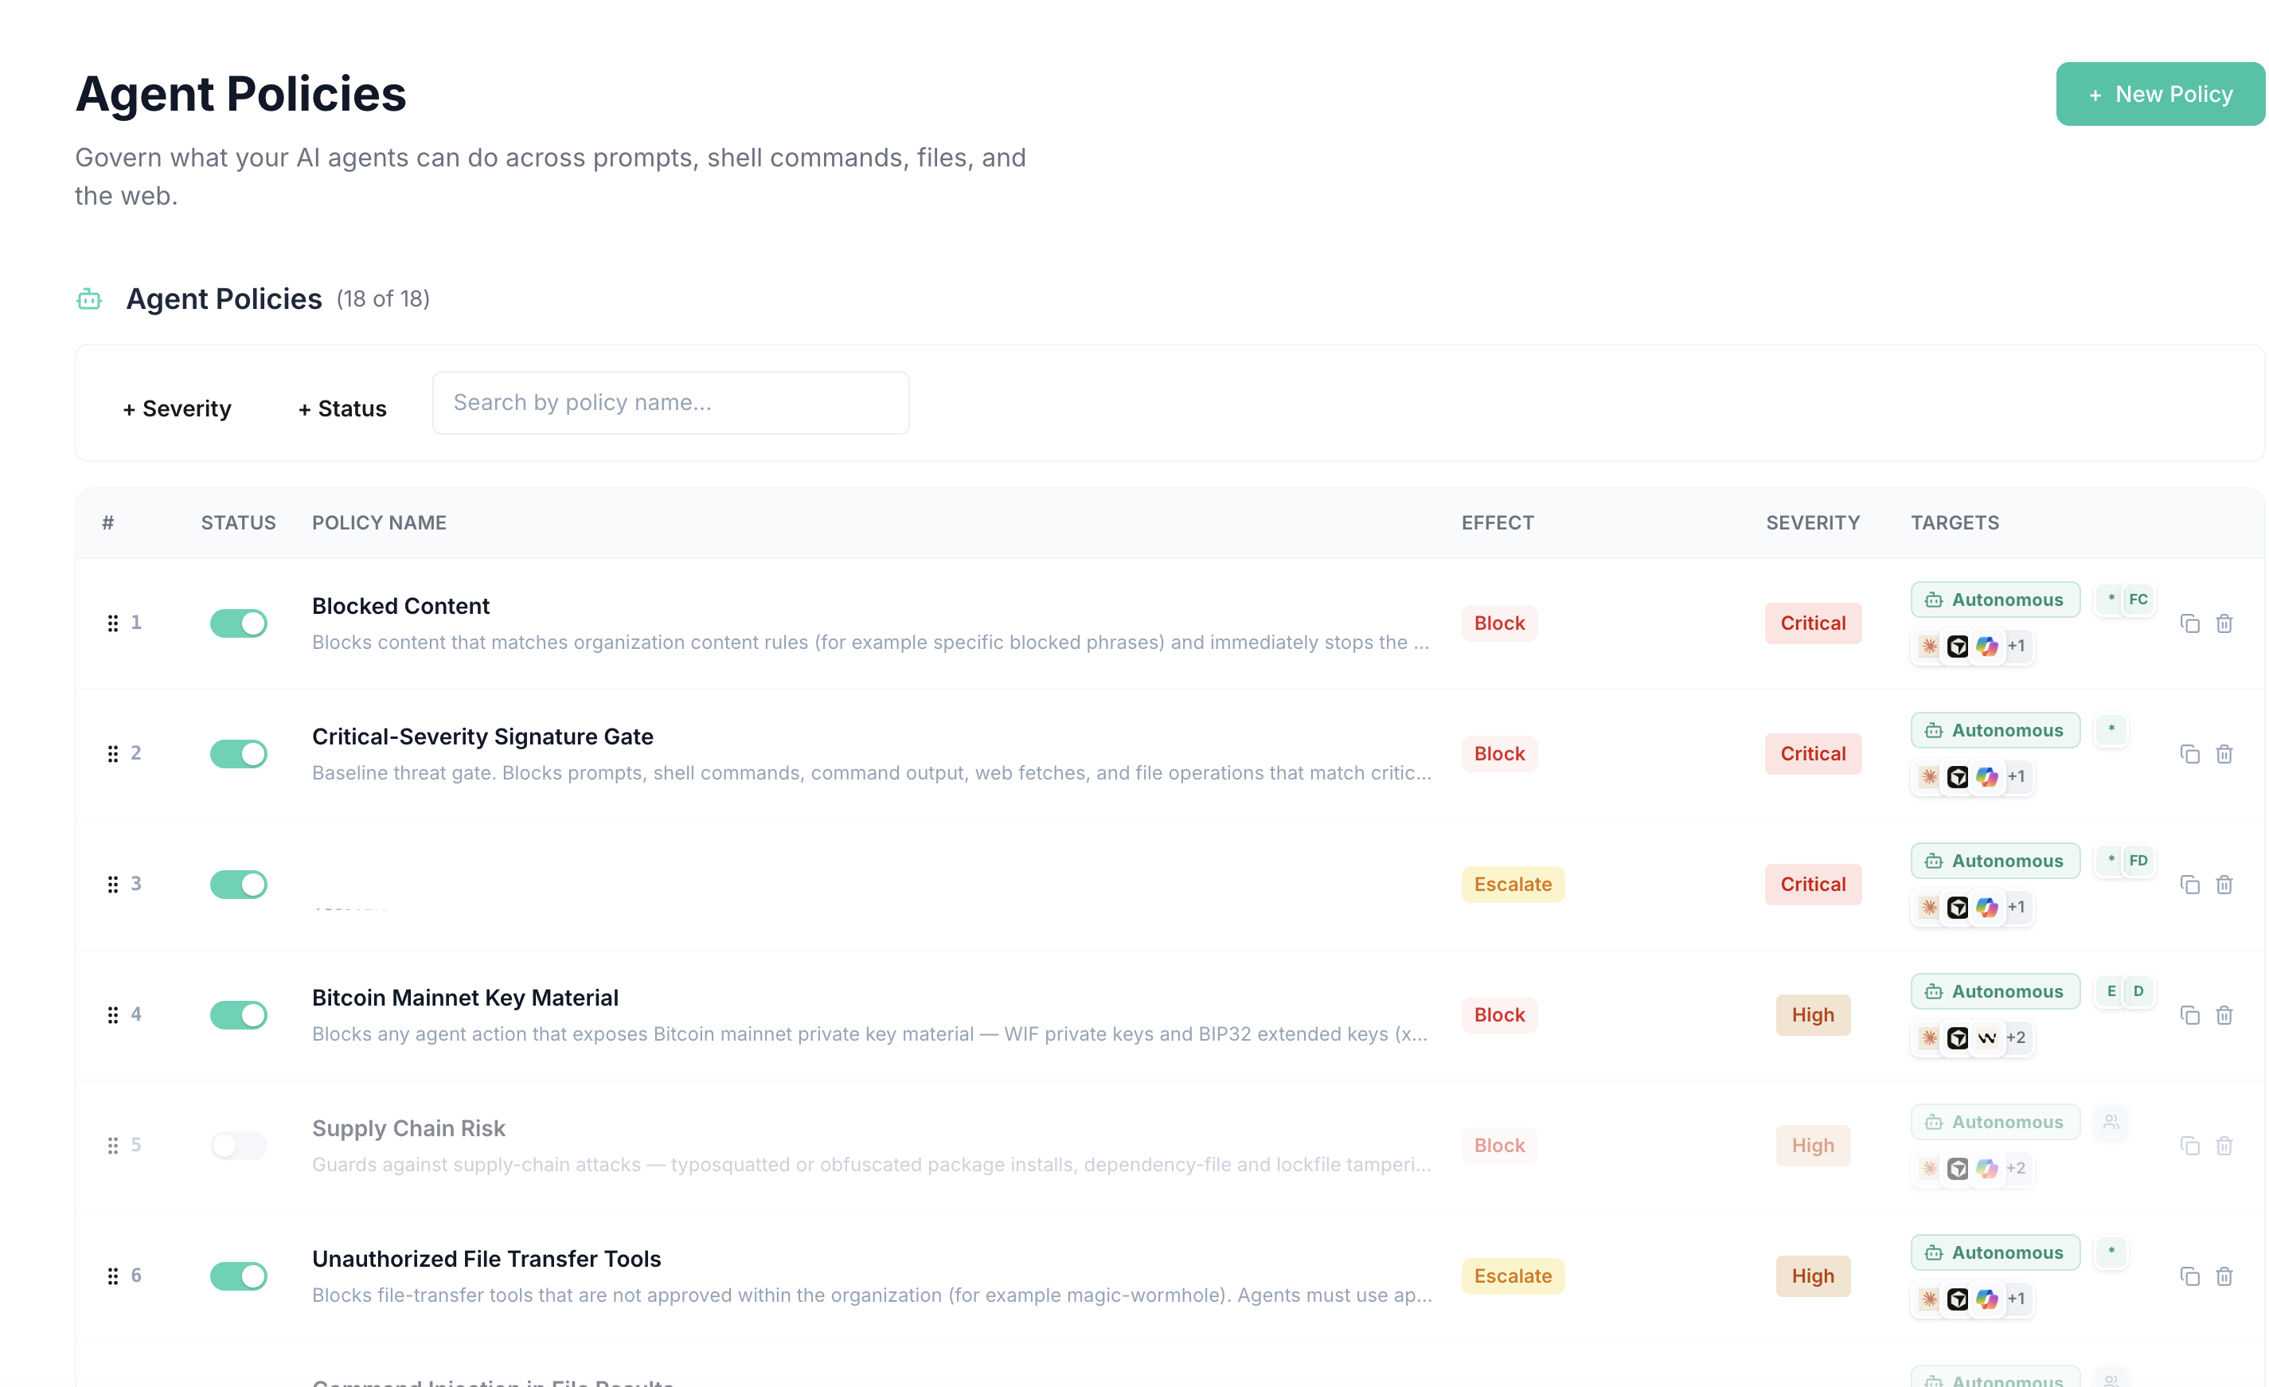The height and width of the screenshot is (1387, 2269).
Task: Click the Escalate badge in Unauthorized File Transfer row
Action: coord(1513,1276)
